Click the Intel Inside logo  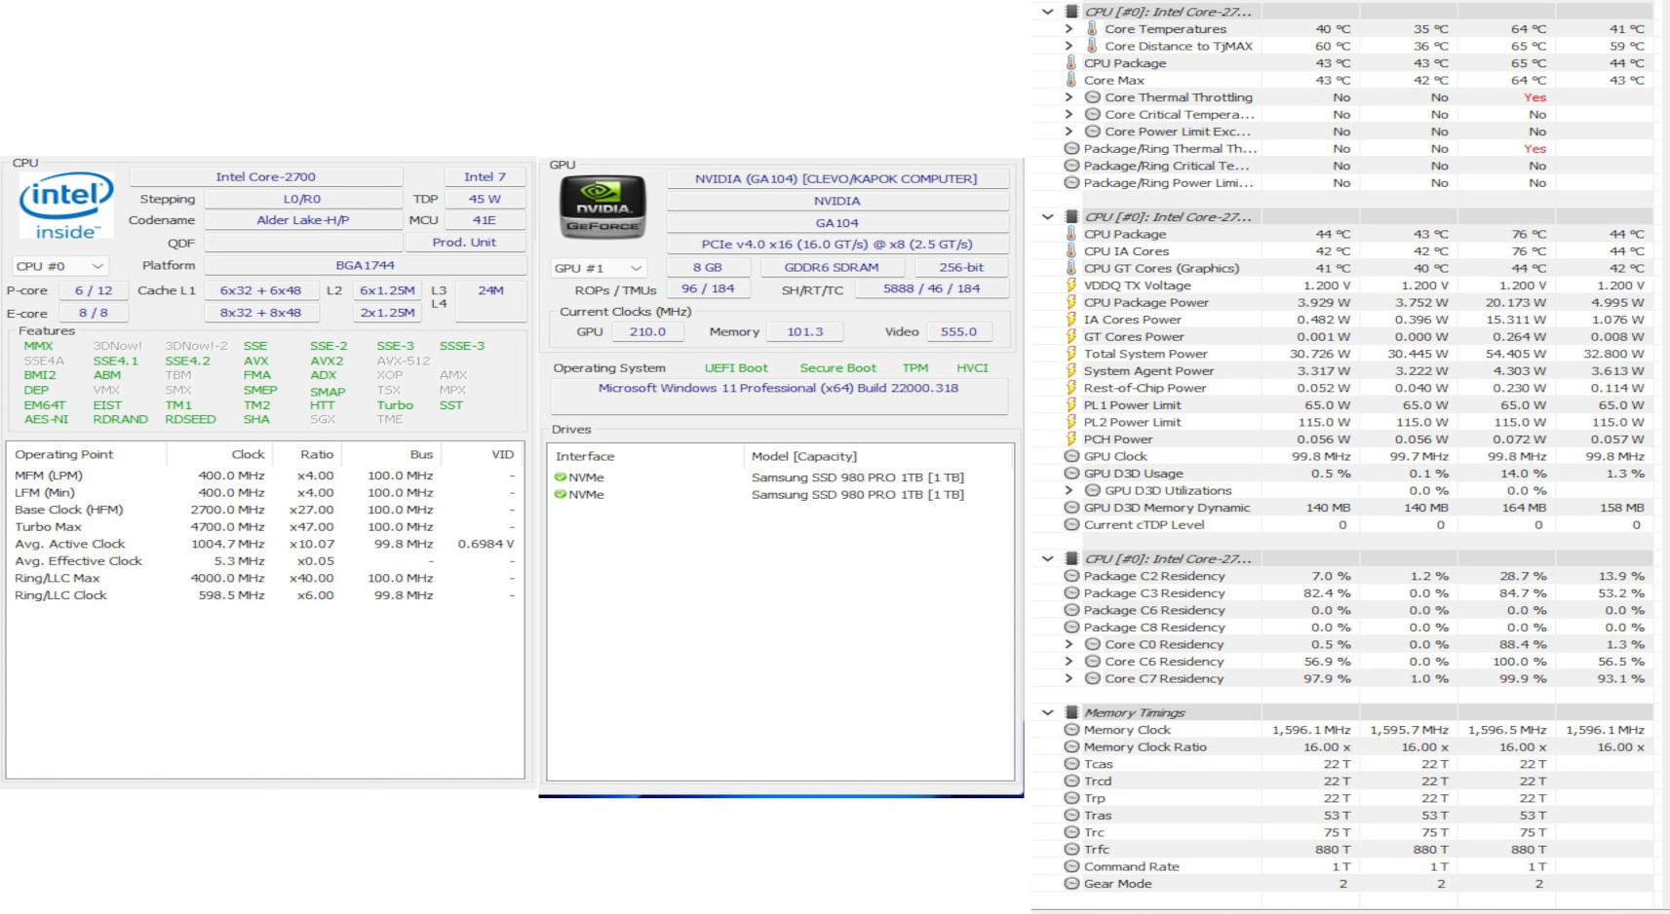pyautogui.click(x=65, y=206)
